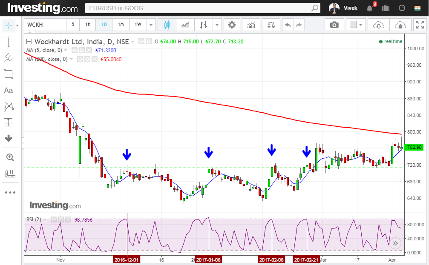The height and width of the screenshot is (265, 429).
Task: Select the XABCD pattern tool
Action: 9,106
